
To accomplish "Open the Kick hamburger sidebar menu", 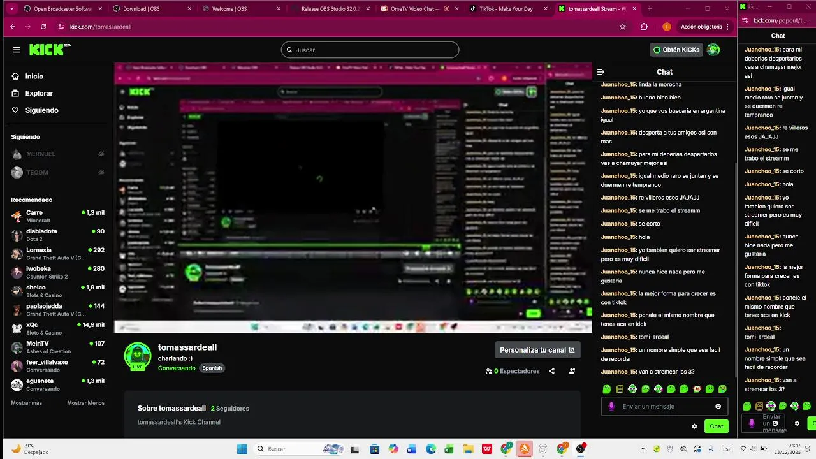I will coord(17,50).
